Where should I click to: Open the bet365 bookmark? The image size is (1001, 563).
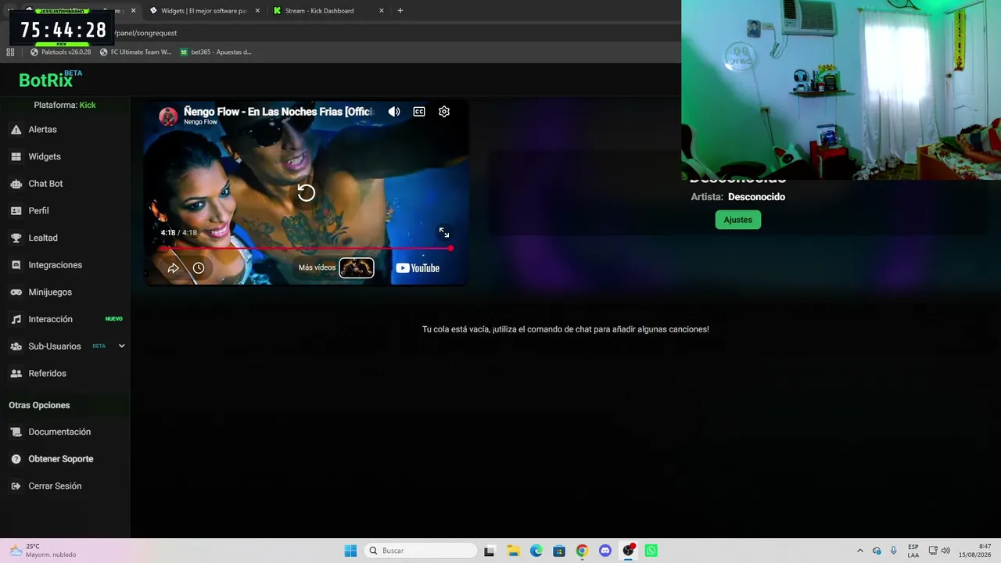[x=216, y=52]
